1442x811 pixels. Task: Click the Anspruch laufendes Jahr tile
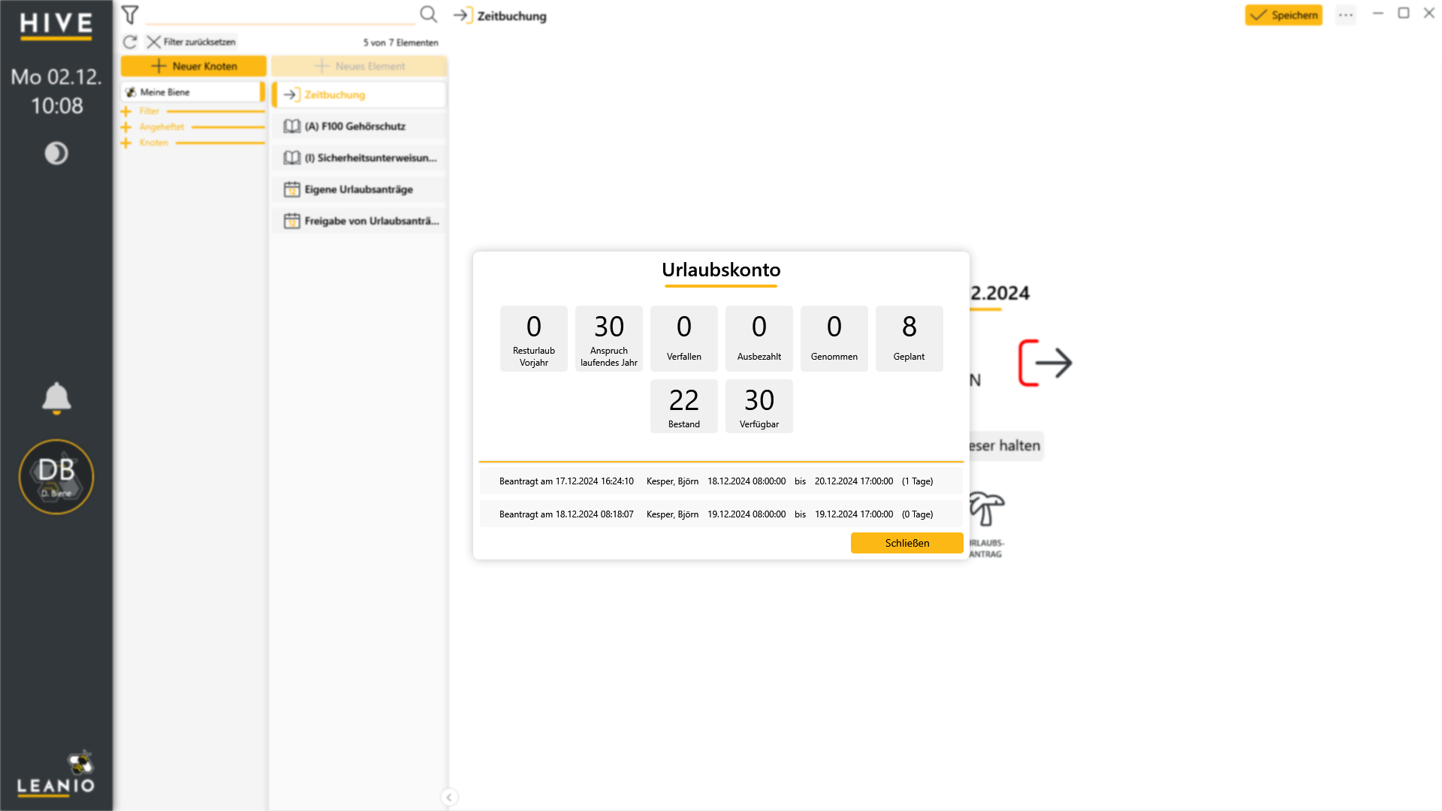click(x=609, y=339)
